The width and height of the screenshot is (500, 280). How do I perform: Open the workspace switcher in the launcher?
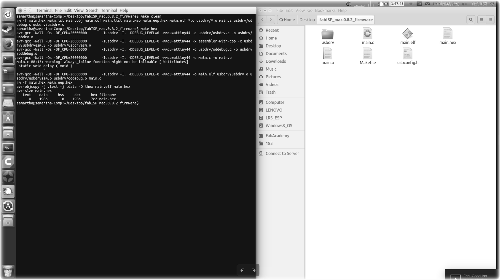[x=8, y=74]
